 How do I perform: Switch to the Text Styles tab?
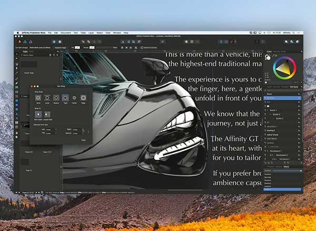(294, 87)
